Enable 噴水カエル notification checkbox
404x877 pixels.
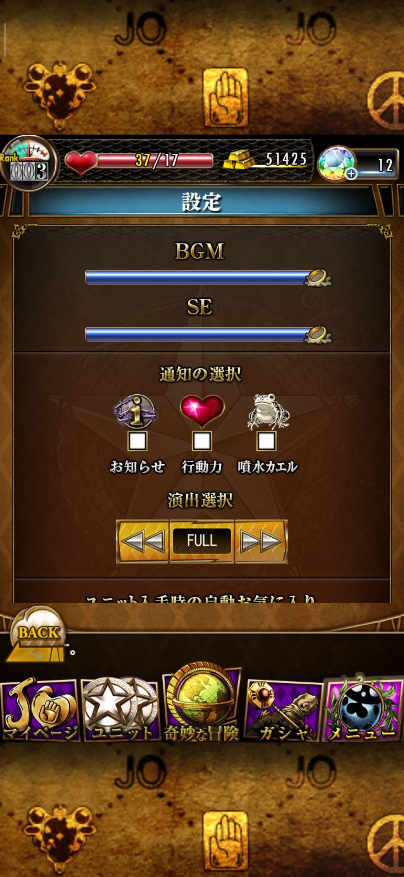click(x=266, y=441)
